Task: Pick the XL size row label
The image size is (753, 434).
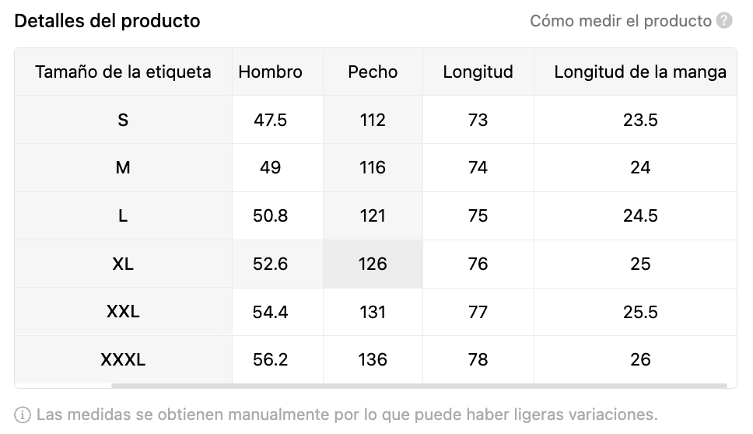Action: pyautogui.click(x=123, y=264)
